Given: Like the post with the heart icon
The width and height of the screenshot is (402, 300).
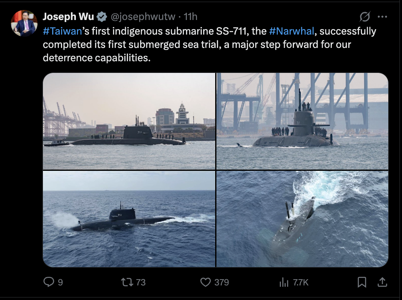Looking at the screenshot, I should pyautogui.click(x=205, y=282).
